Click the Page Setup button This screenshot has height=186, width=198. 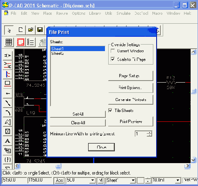point(131,76)
